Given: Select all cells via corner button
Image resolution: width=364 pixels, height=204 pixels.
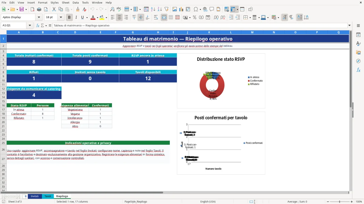Looking at the screenshot, I should 3,32.
